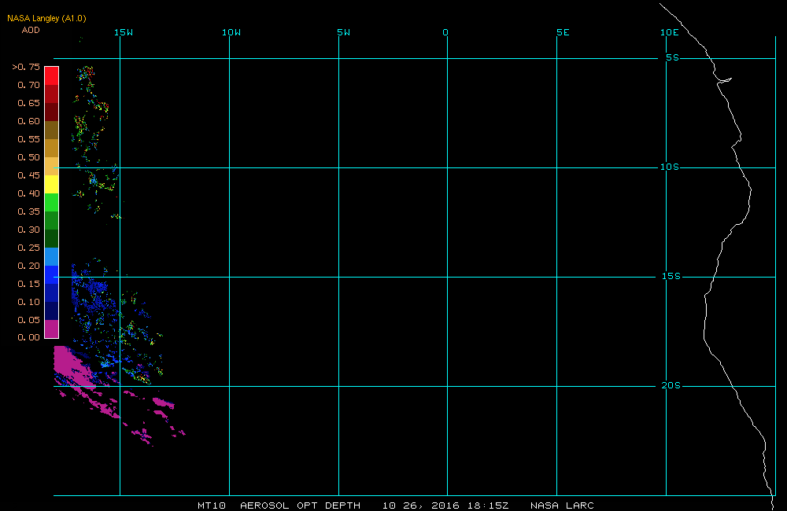Click the '0.15' legend value

(28, 284)
